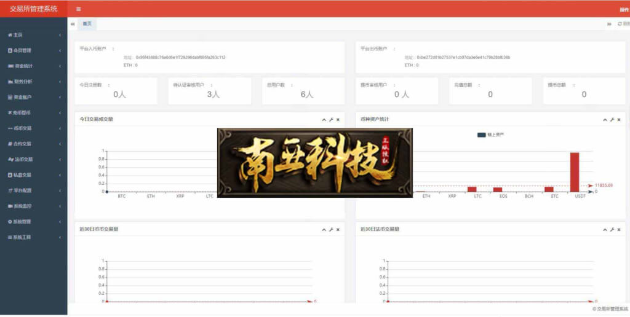Collapse the 近30日币币交易量 panel
630x317 pixels.
324,230
